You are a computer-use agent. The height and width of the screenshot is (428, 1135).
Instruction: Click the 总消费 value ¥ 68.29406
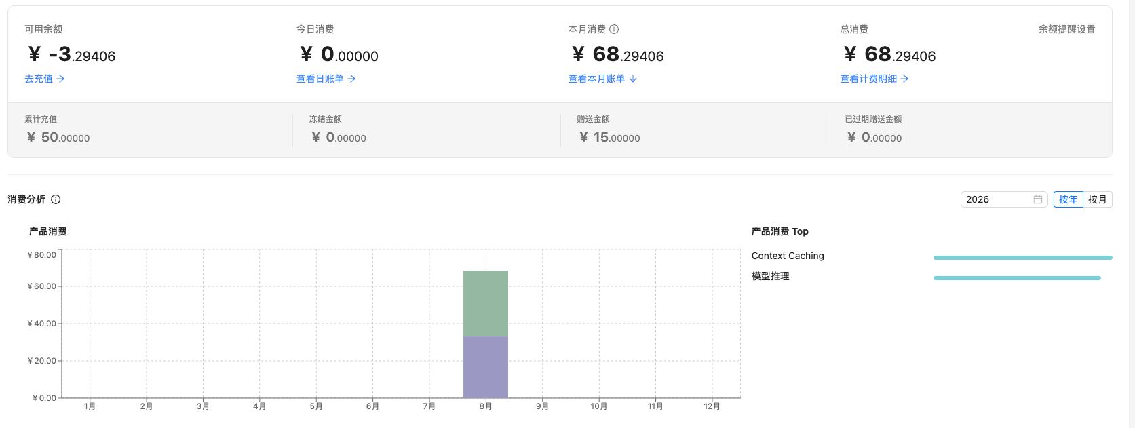(890, 54)
